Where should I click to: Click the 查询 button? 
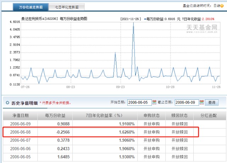212,103
